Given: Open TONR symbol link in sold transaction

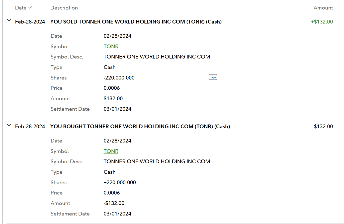Looking at the screenshot, I should point(111,46).
